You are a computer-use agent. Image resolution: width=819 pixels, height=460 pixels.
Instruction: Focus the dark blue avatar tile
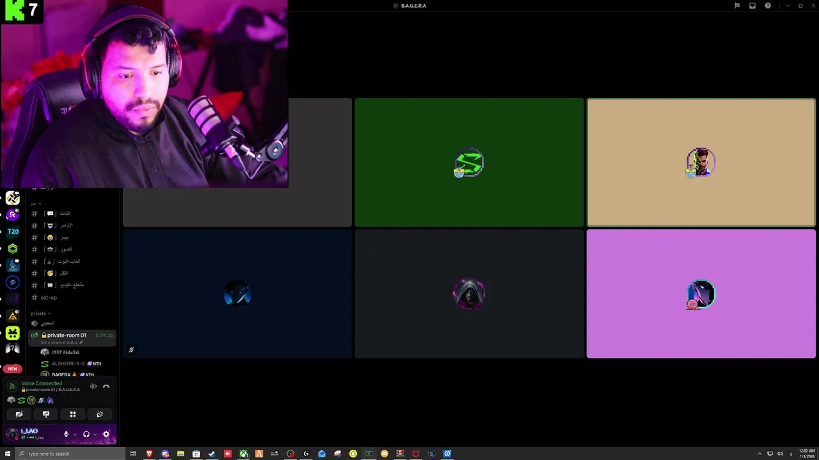pyautogui.click(x=237, y=294)
